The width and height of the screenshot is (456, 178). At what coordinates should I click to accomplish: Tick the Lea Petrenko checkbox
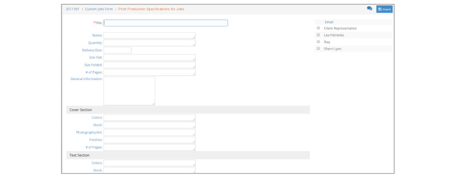coord(318,35)
